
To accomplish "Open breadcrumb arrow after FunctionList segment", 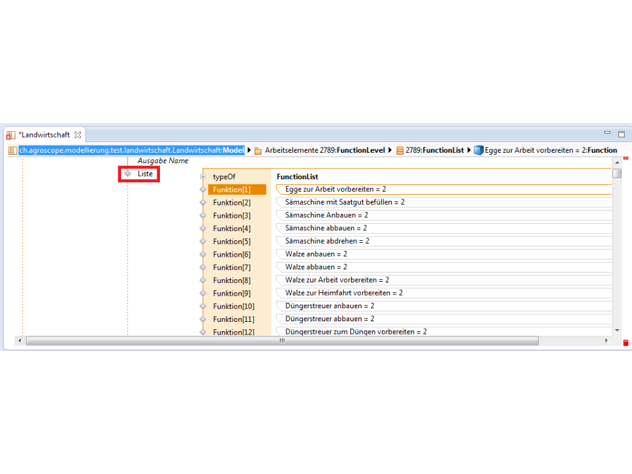I will 469,151.
